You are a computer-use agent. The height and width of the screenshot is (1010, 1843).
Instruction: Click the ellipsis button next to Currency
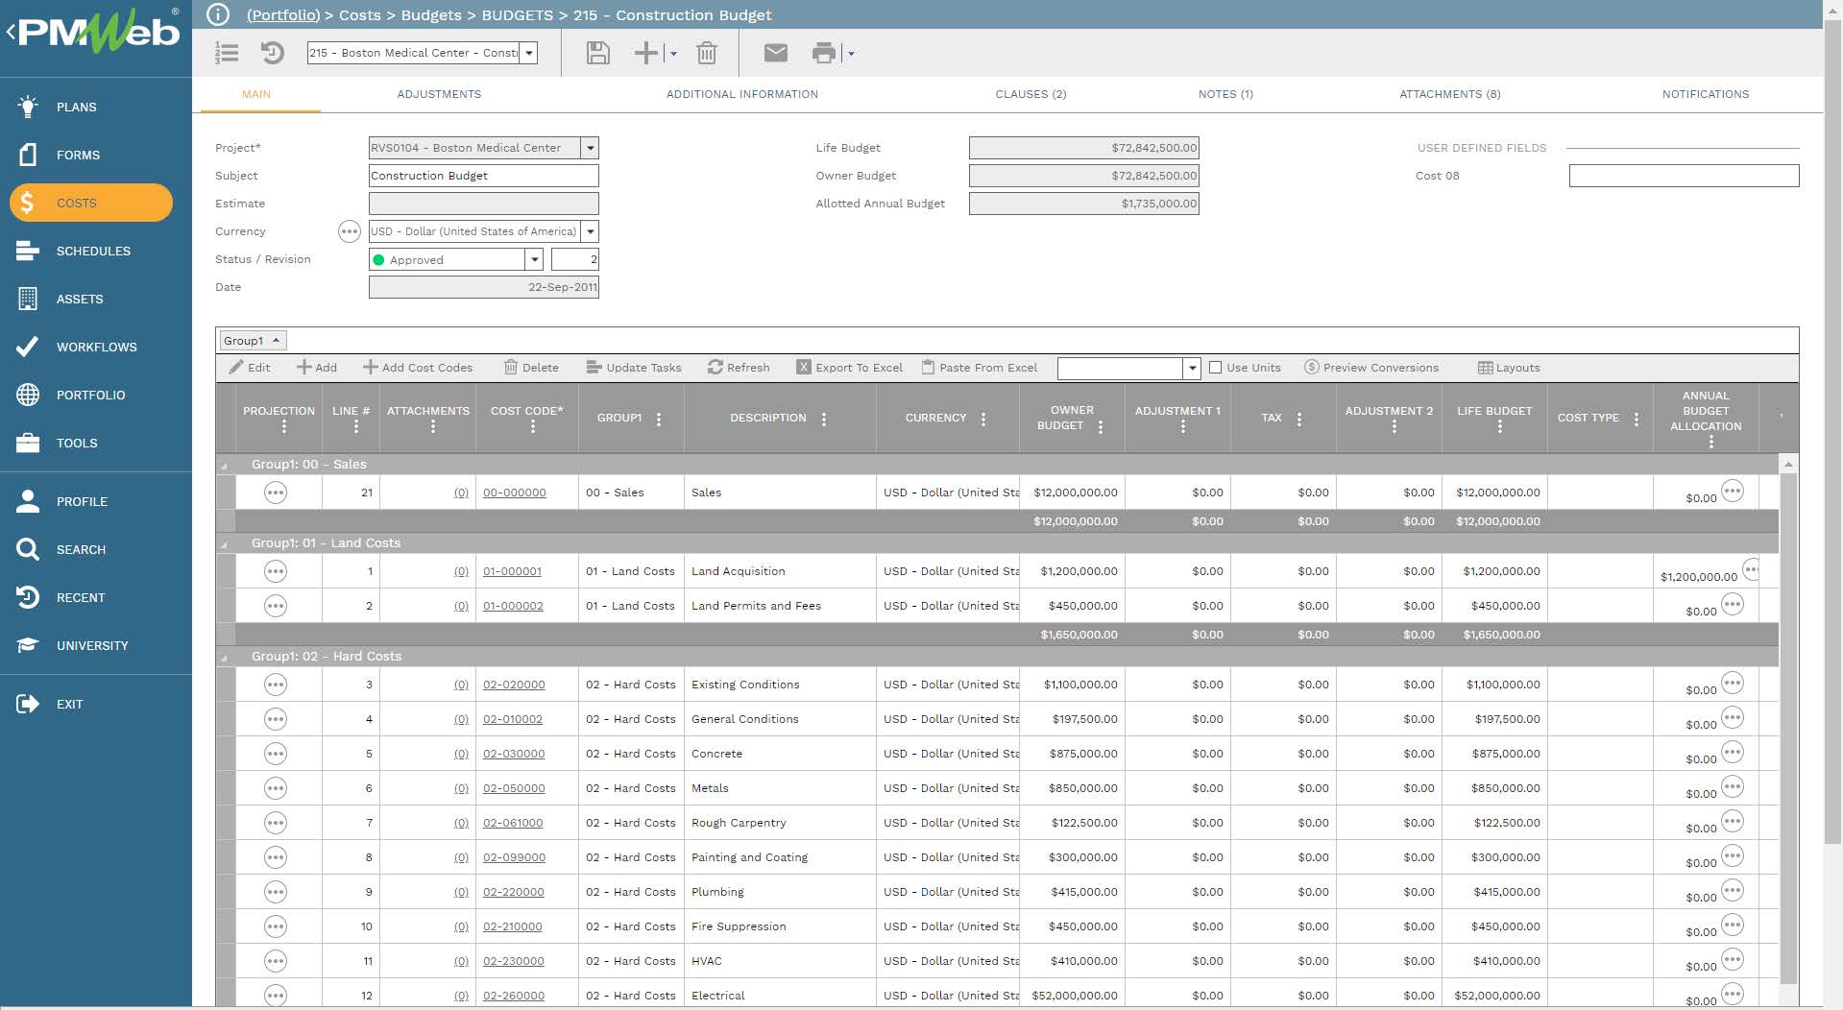(350, 231)
